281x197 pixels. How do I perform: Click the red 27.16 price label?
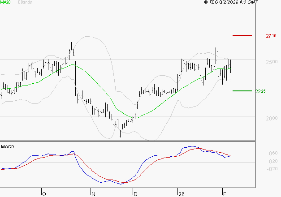click(271, 36)
